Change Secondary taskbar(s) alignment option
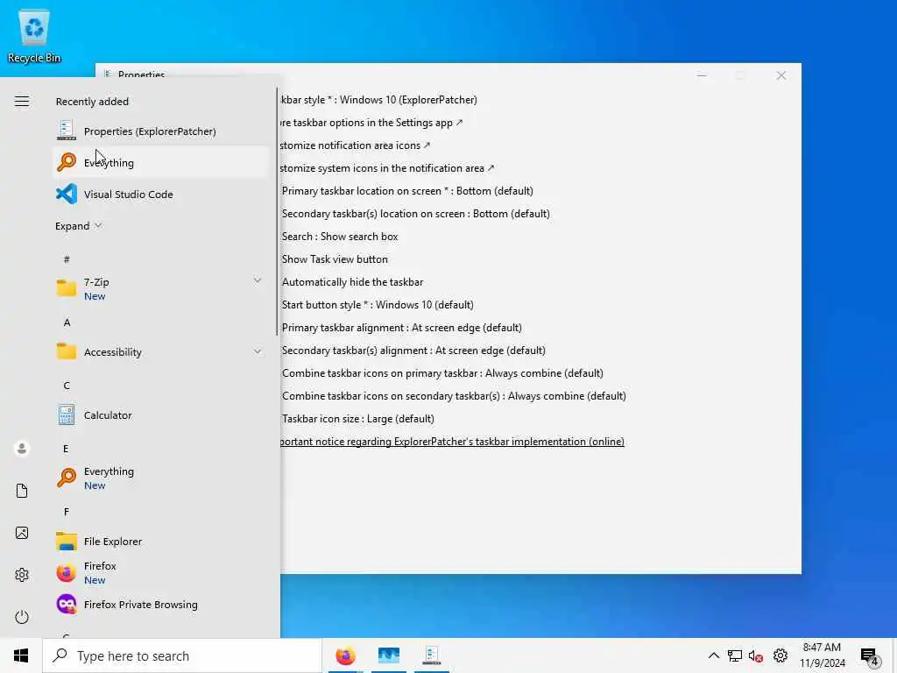The height and width of the screenshot is (673, 897). click(x=413, y=351)
